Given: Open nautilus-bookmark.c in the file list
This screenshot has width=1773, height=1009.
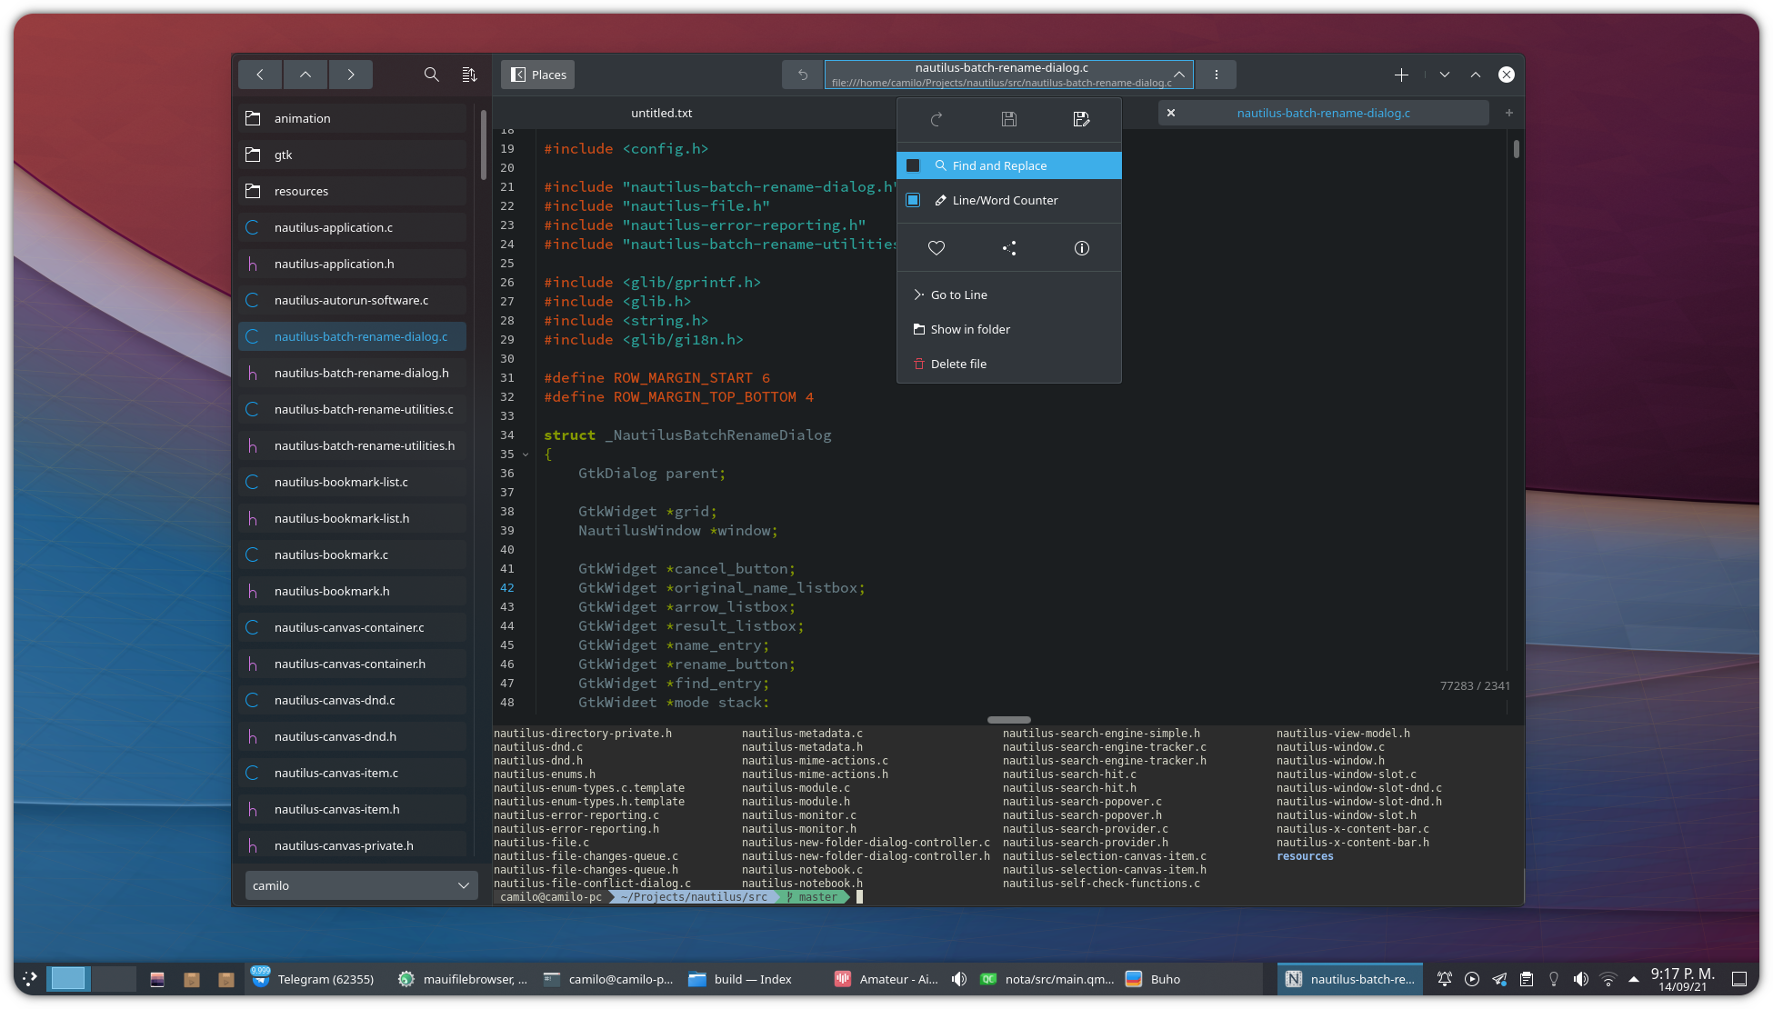Looking at the screenshot, I should (x=331, y=554).
